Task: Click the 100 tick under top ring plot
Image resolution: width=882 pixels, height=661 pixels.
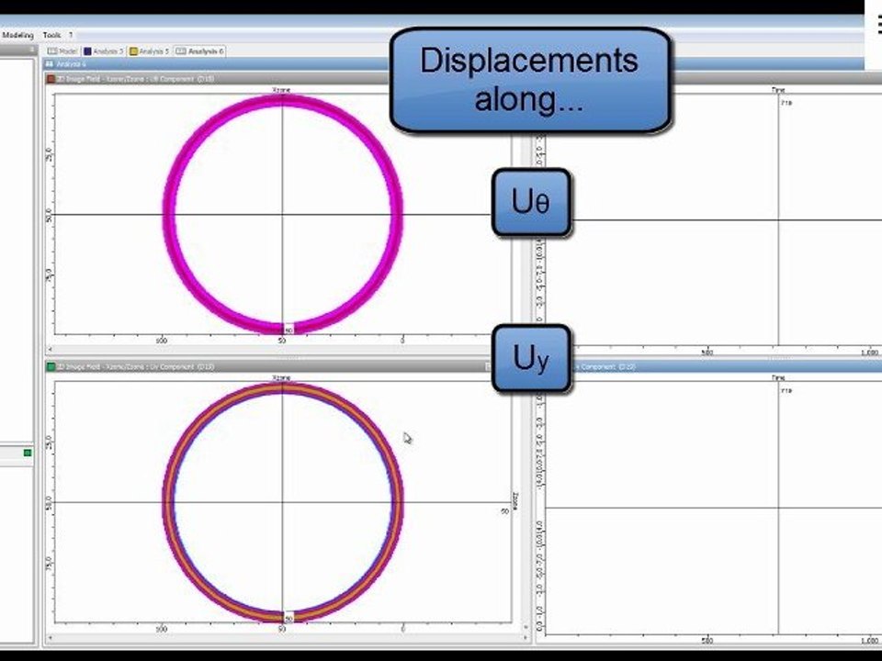Action: click(x=162, y=341)
